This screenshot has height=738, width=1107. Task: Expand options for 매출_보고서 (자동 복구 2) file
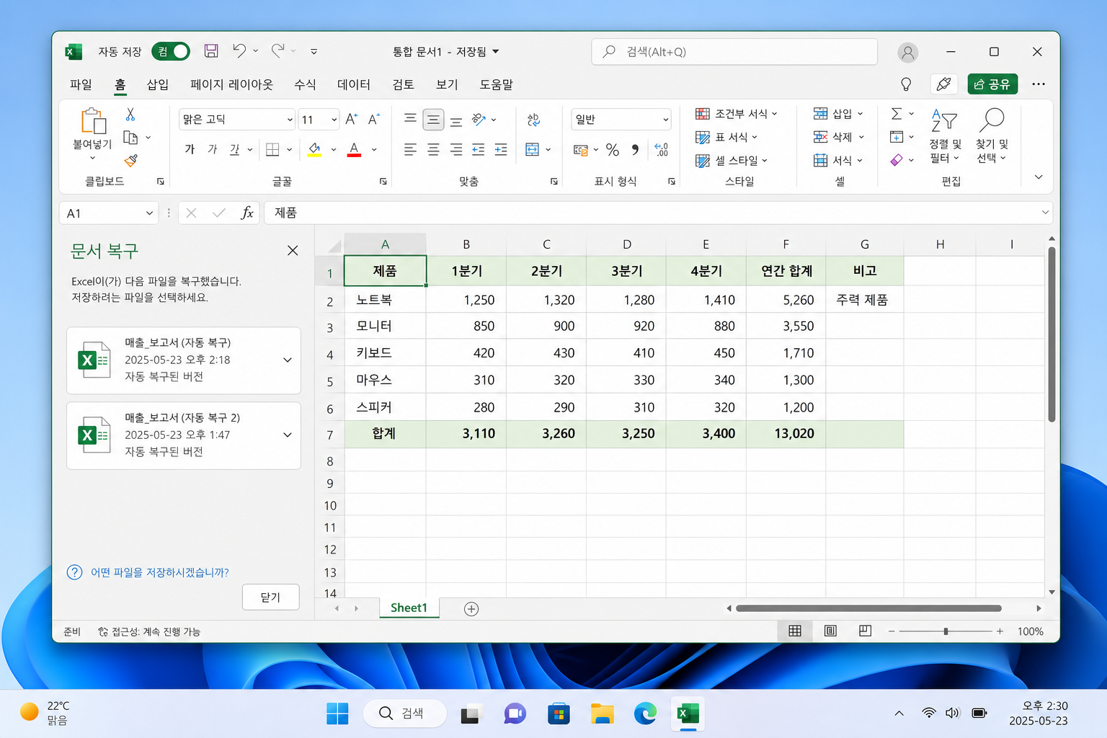pos(288,435)
